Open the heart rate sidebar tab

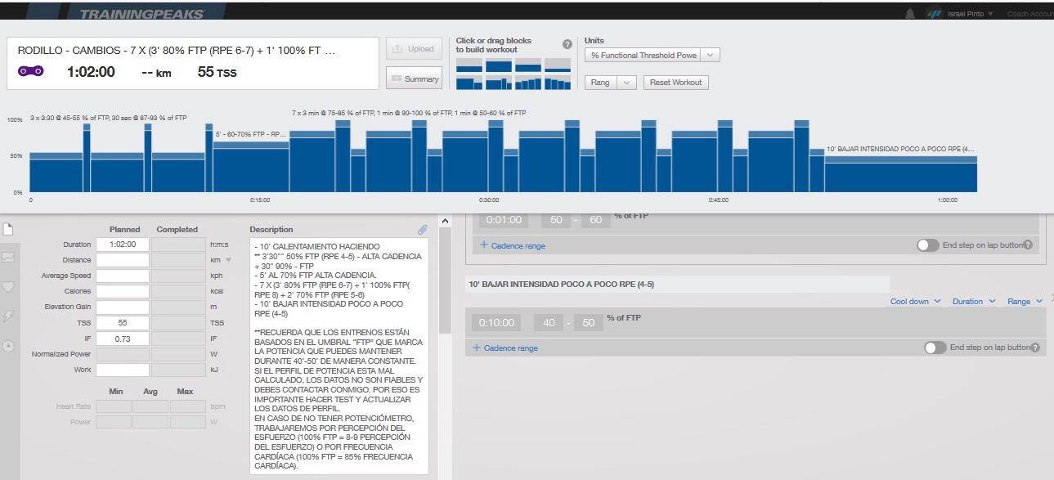[8, 287]
